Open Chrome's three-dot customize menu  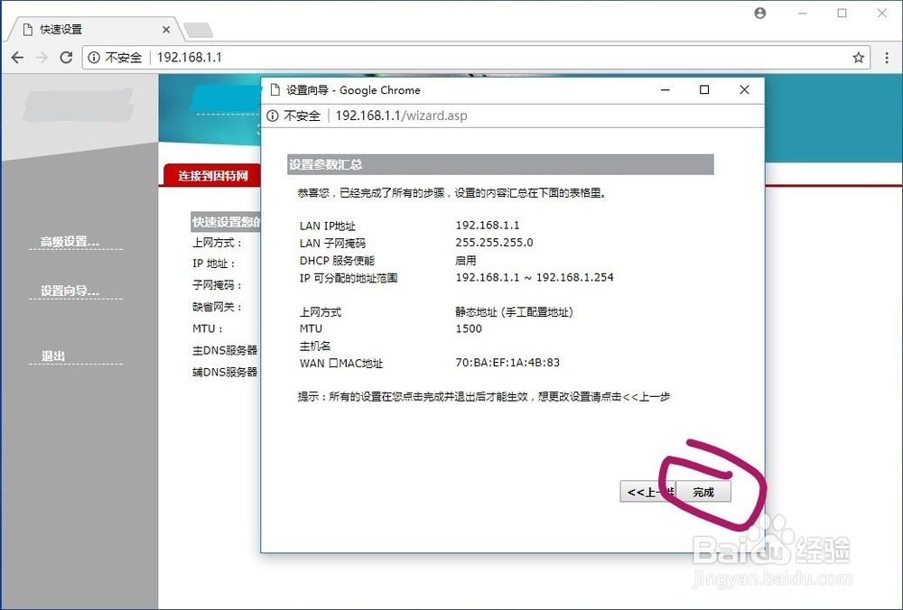tap(888, 57)
